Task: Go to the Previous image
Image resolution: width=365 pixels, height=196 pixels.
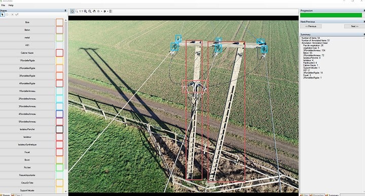Action: (311, 26)
